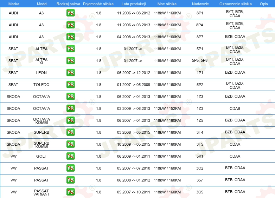
Task: Click the fuel icon in the SKODA OCTAVIA 06.2007 row
Action: [70, 97]
